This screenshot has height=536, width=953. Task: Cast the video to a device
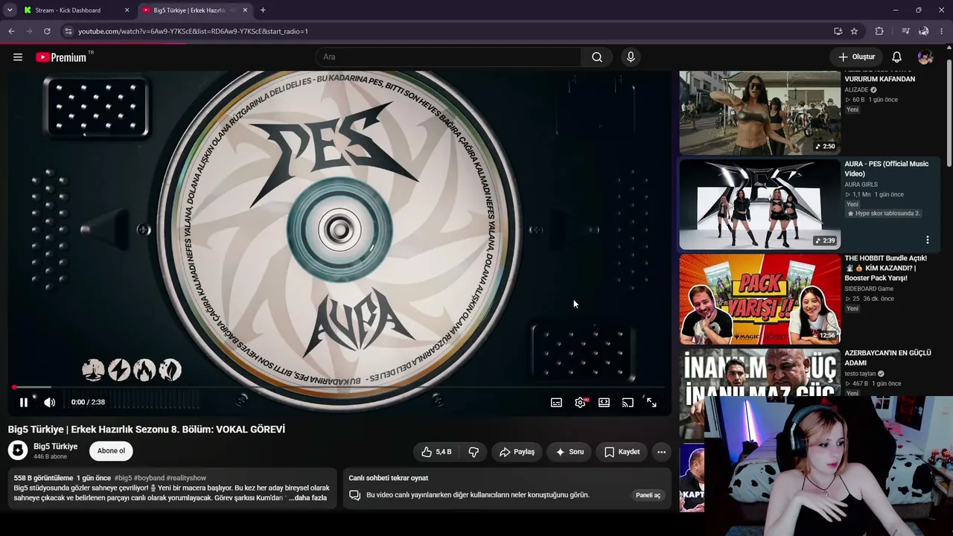click(628, 403)
